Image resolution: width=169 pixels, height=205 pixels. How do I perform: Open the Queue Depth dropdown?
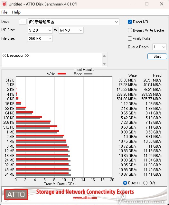coord(159,47)
